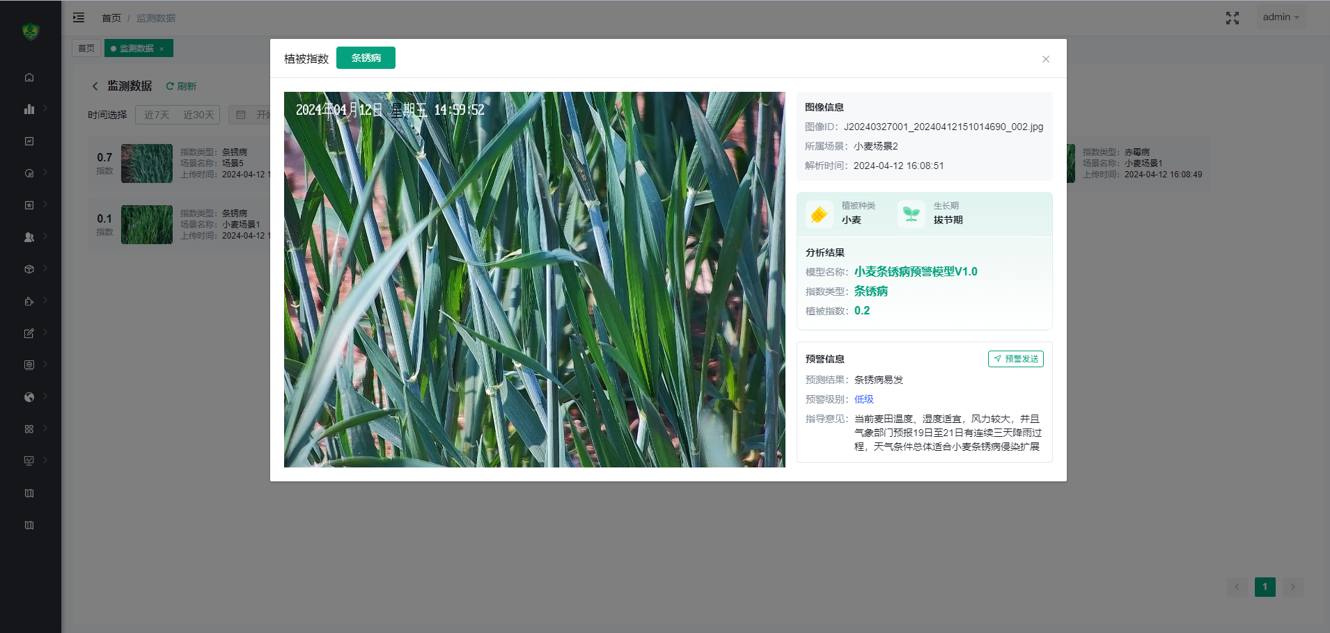Open the package module icon in sidebar
Screen dimensions: 1330x633
tap(29, 269)
